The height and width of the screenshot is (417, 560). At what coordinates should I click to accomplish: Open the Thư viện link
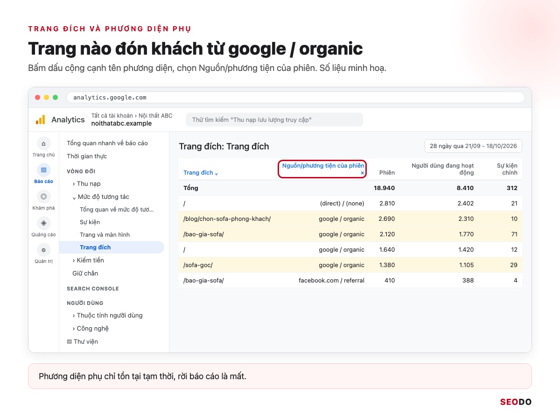coord(86,341)
